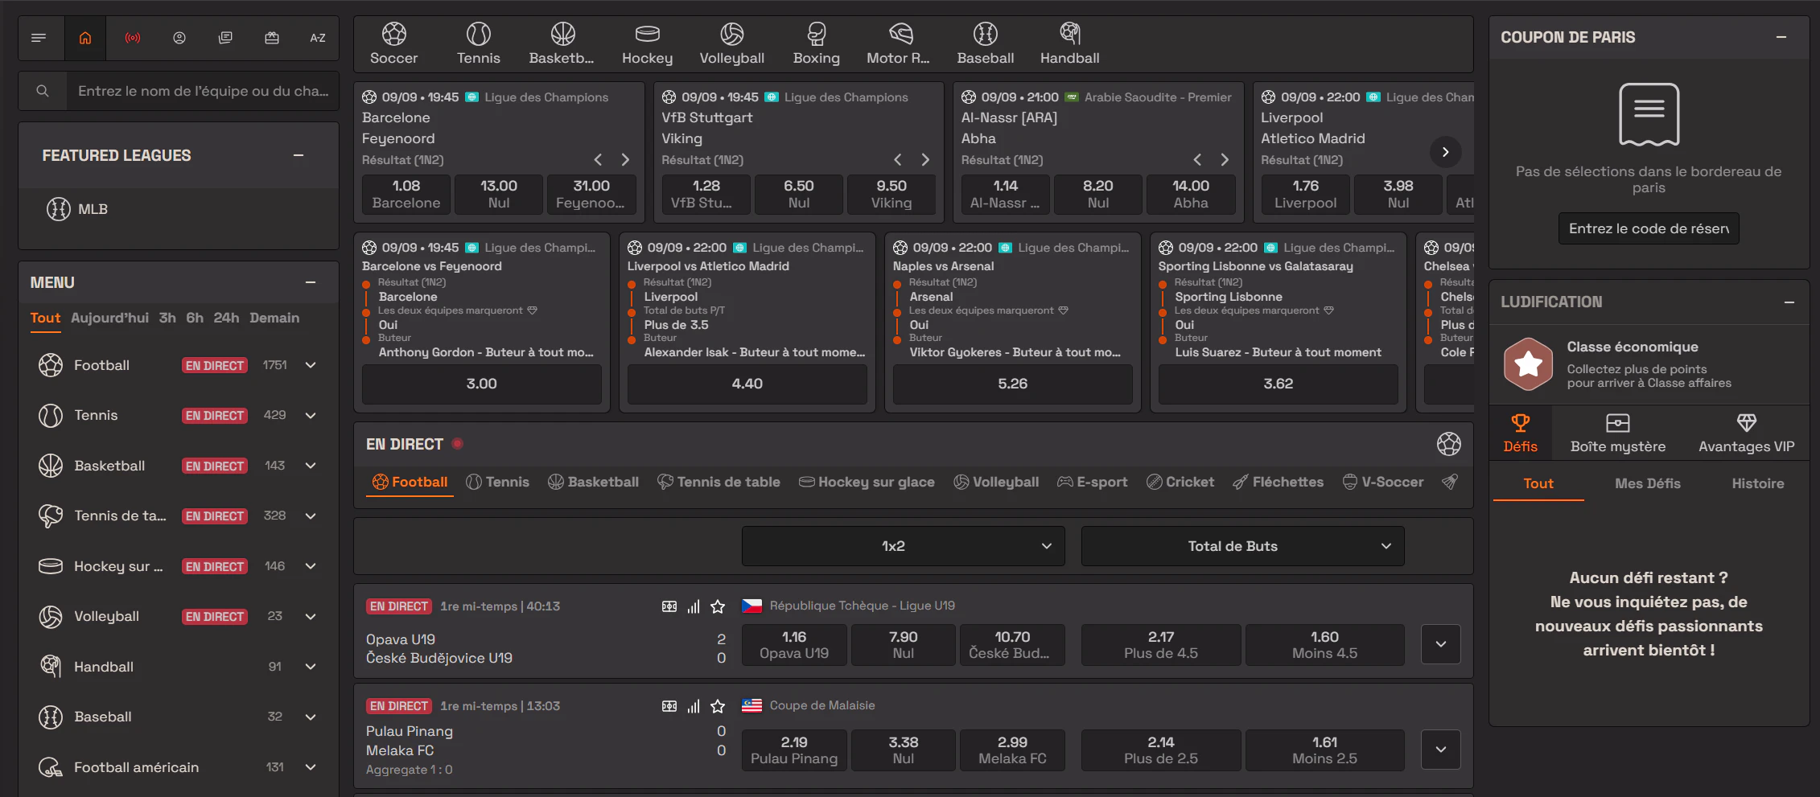
Task: Select Melaka FC odds 2.99
Action: click(x=1012, y=750)
